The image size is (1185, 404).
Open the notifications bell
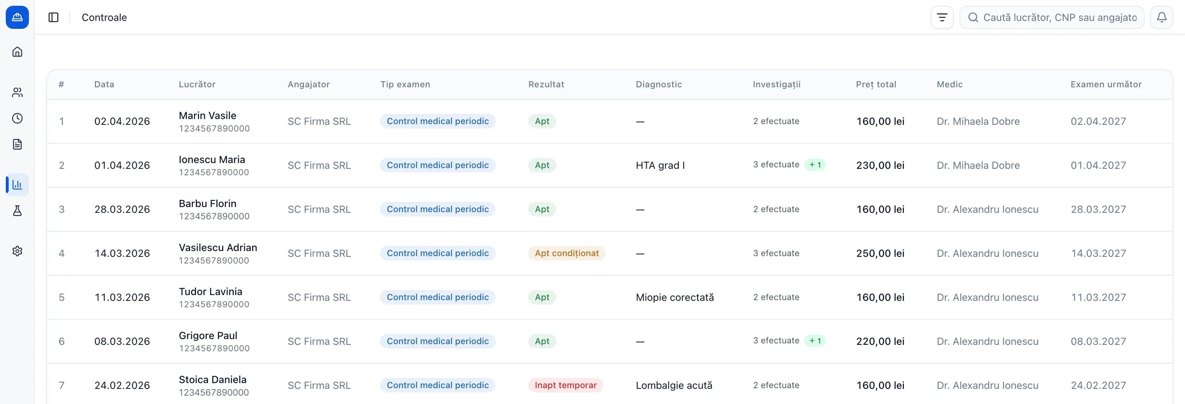pyautogui.click(x=1161, y=17)
